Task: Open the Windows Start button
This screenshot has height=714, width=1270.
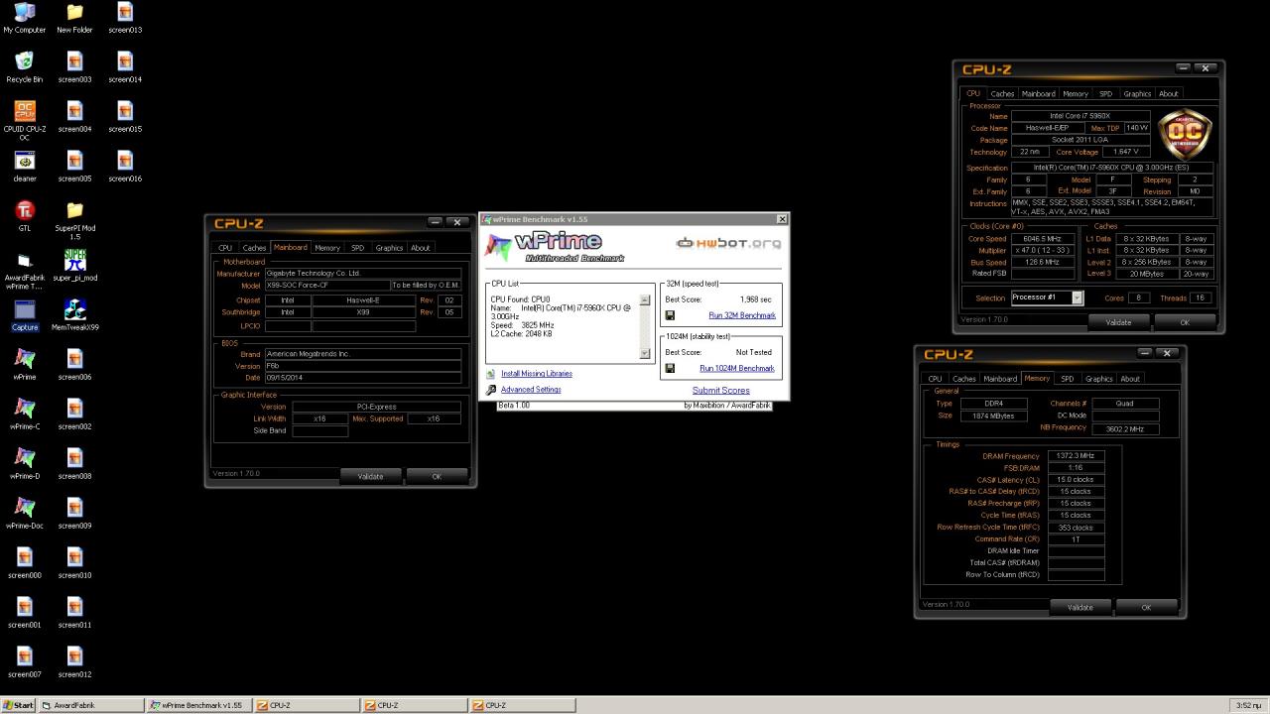Action: point(18,705)
